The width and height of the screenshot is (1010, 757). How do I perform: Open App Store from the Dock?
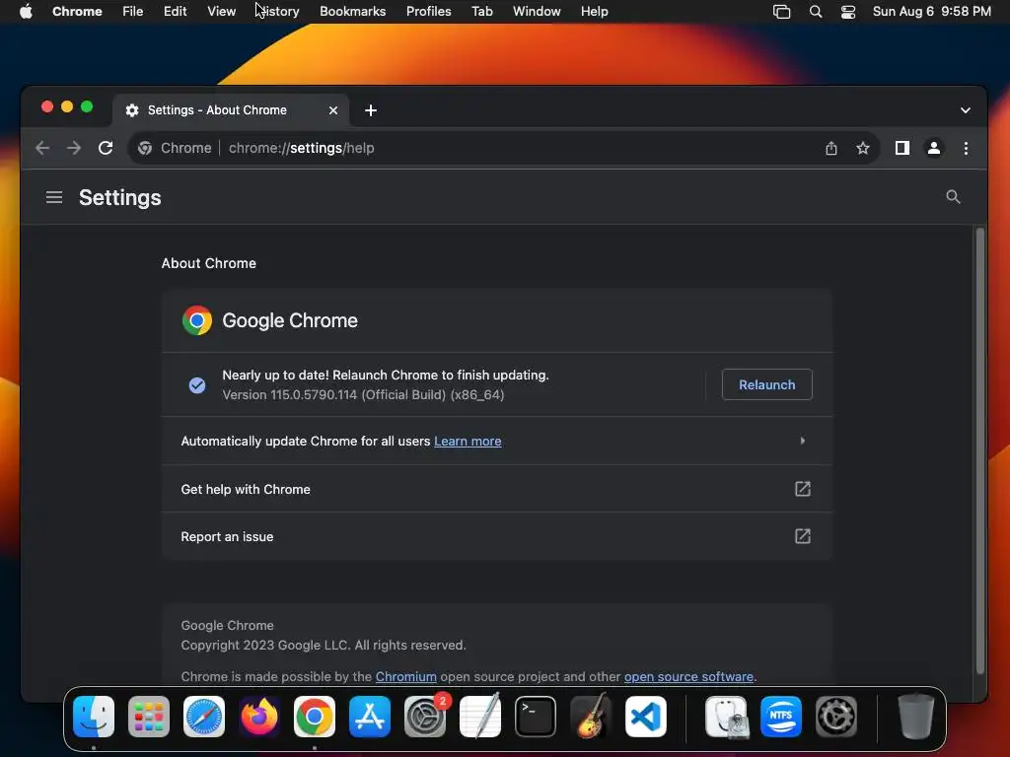(370, 717)
